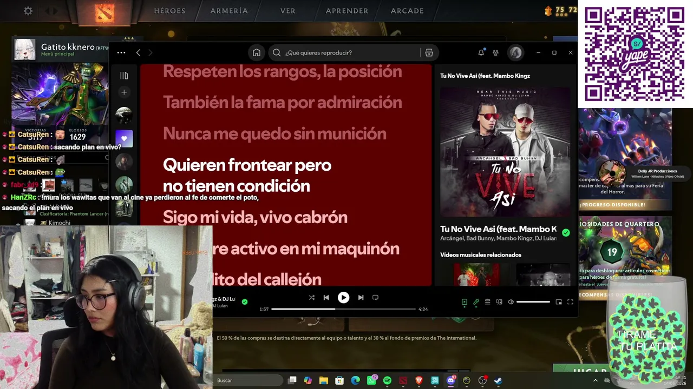
Task: Open the Spotify three-dot menu
Action: [121, 52]
